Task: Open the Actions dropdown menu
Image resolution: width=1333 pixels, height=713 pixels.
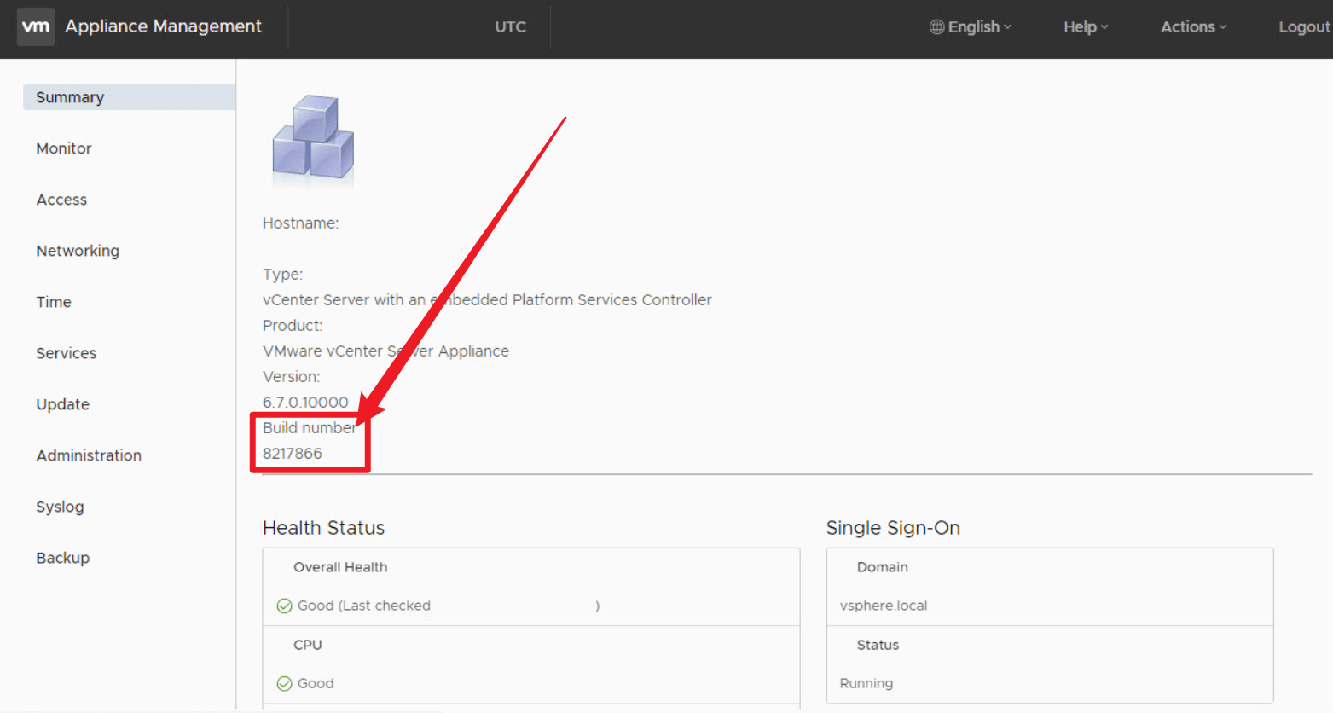Action: (1193, 26)
